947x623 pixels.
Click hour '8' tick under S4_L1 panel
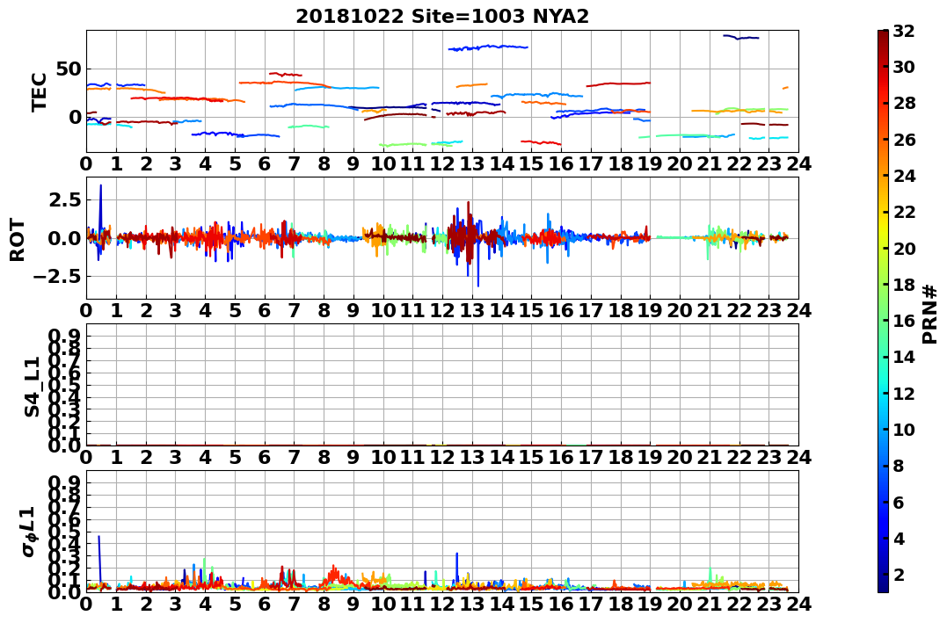point(324,457)
